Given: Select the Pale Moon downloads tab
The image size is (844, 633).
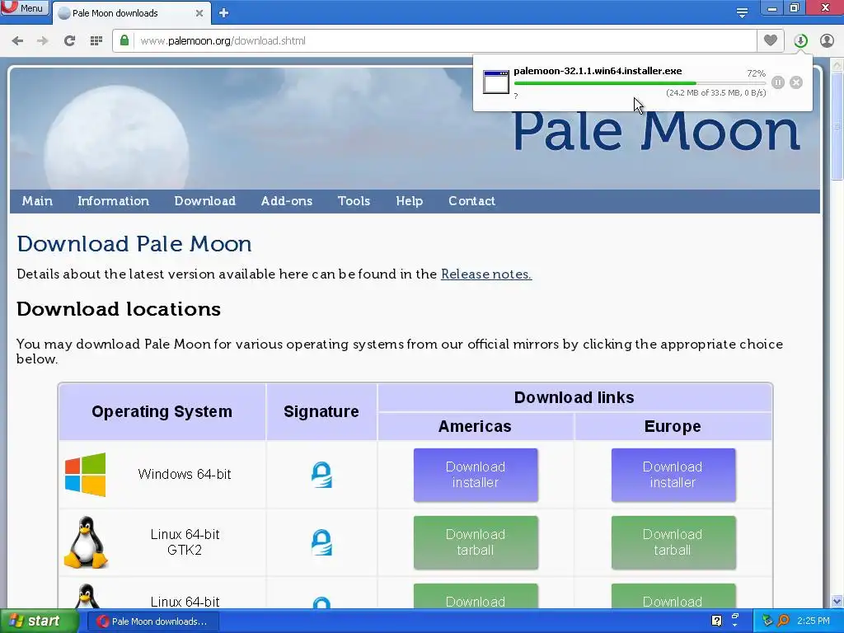Looking at the screenshot, I should point(131,13).
